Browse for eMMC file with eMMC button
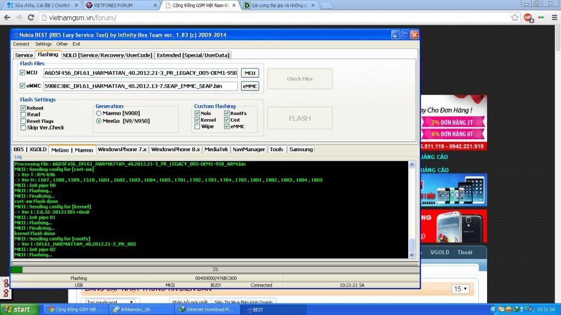The image size is (561, 315). coord(250,86)
